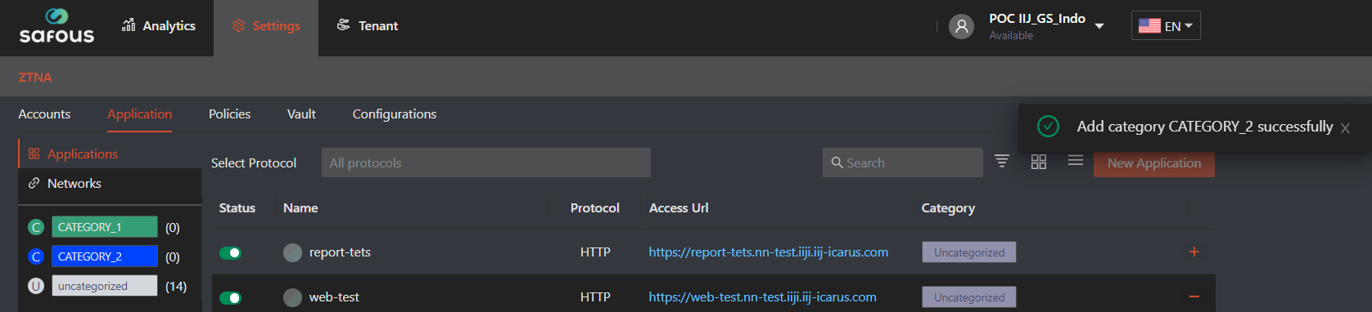Click the green success checkmark icon

[x=1048, y=126]
